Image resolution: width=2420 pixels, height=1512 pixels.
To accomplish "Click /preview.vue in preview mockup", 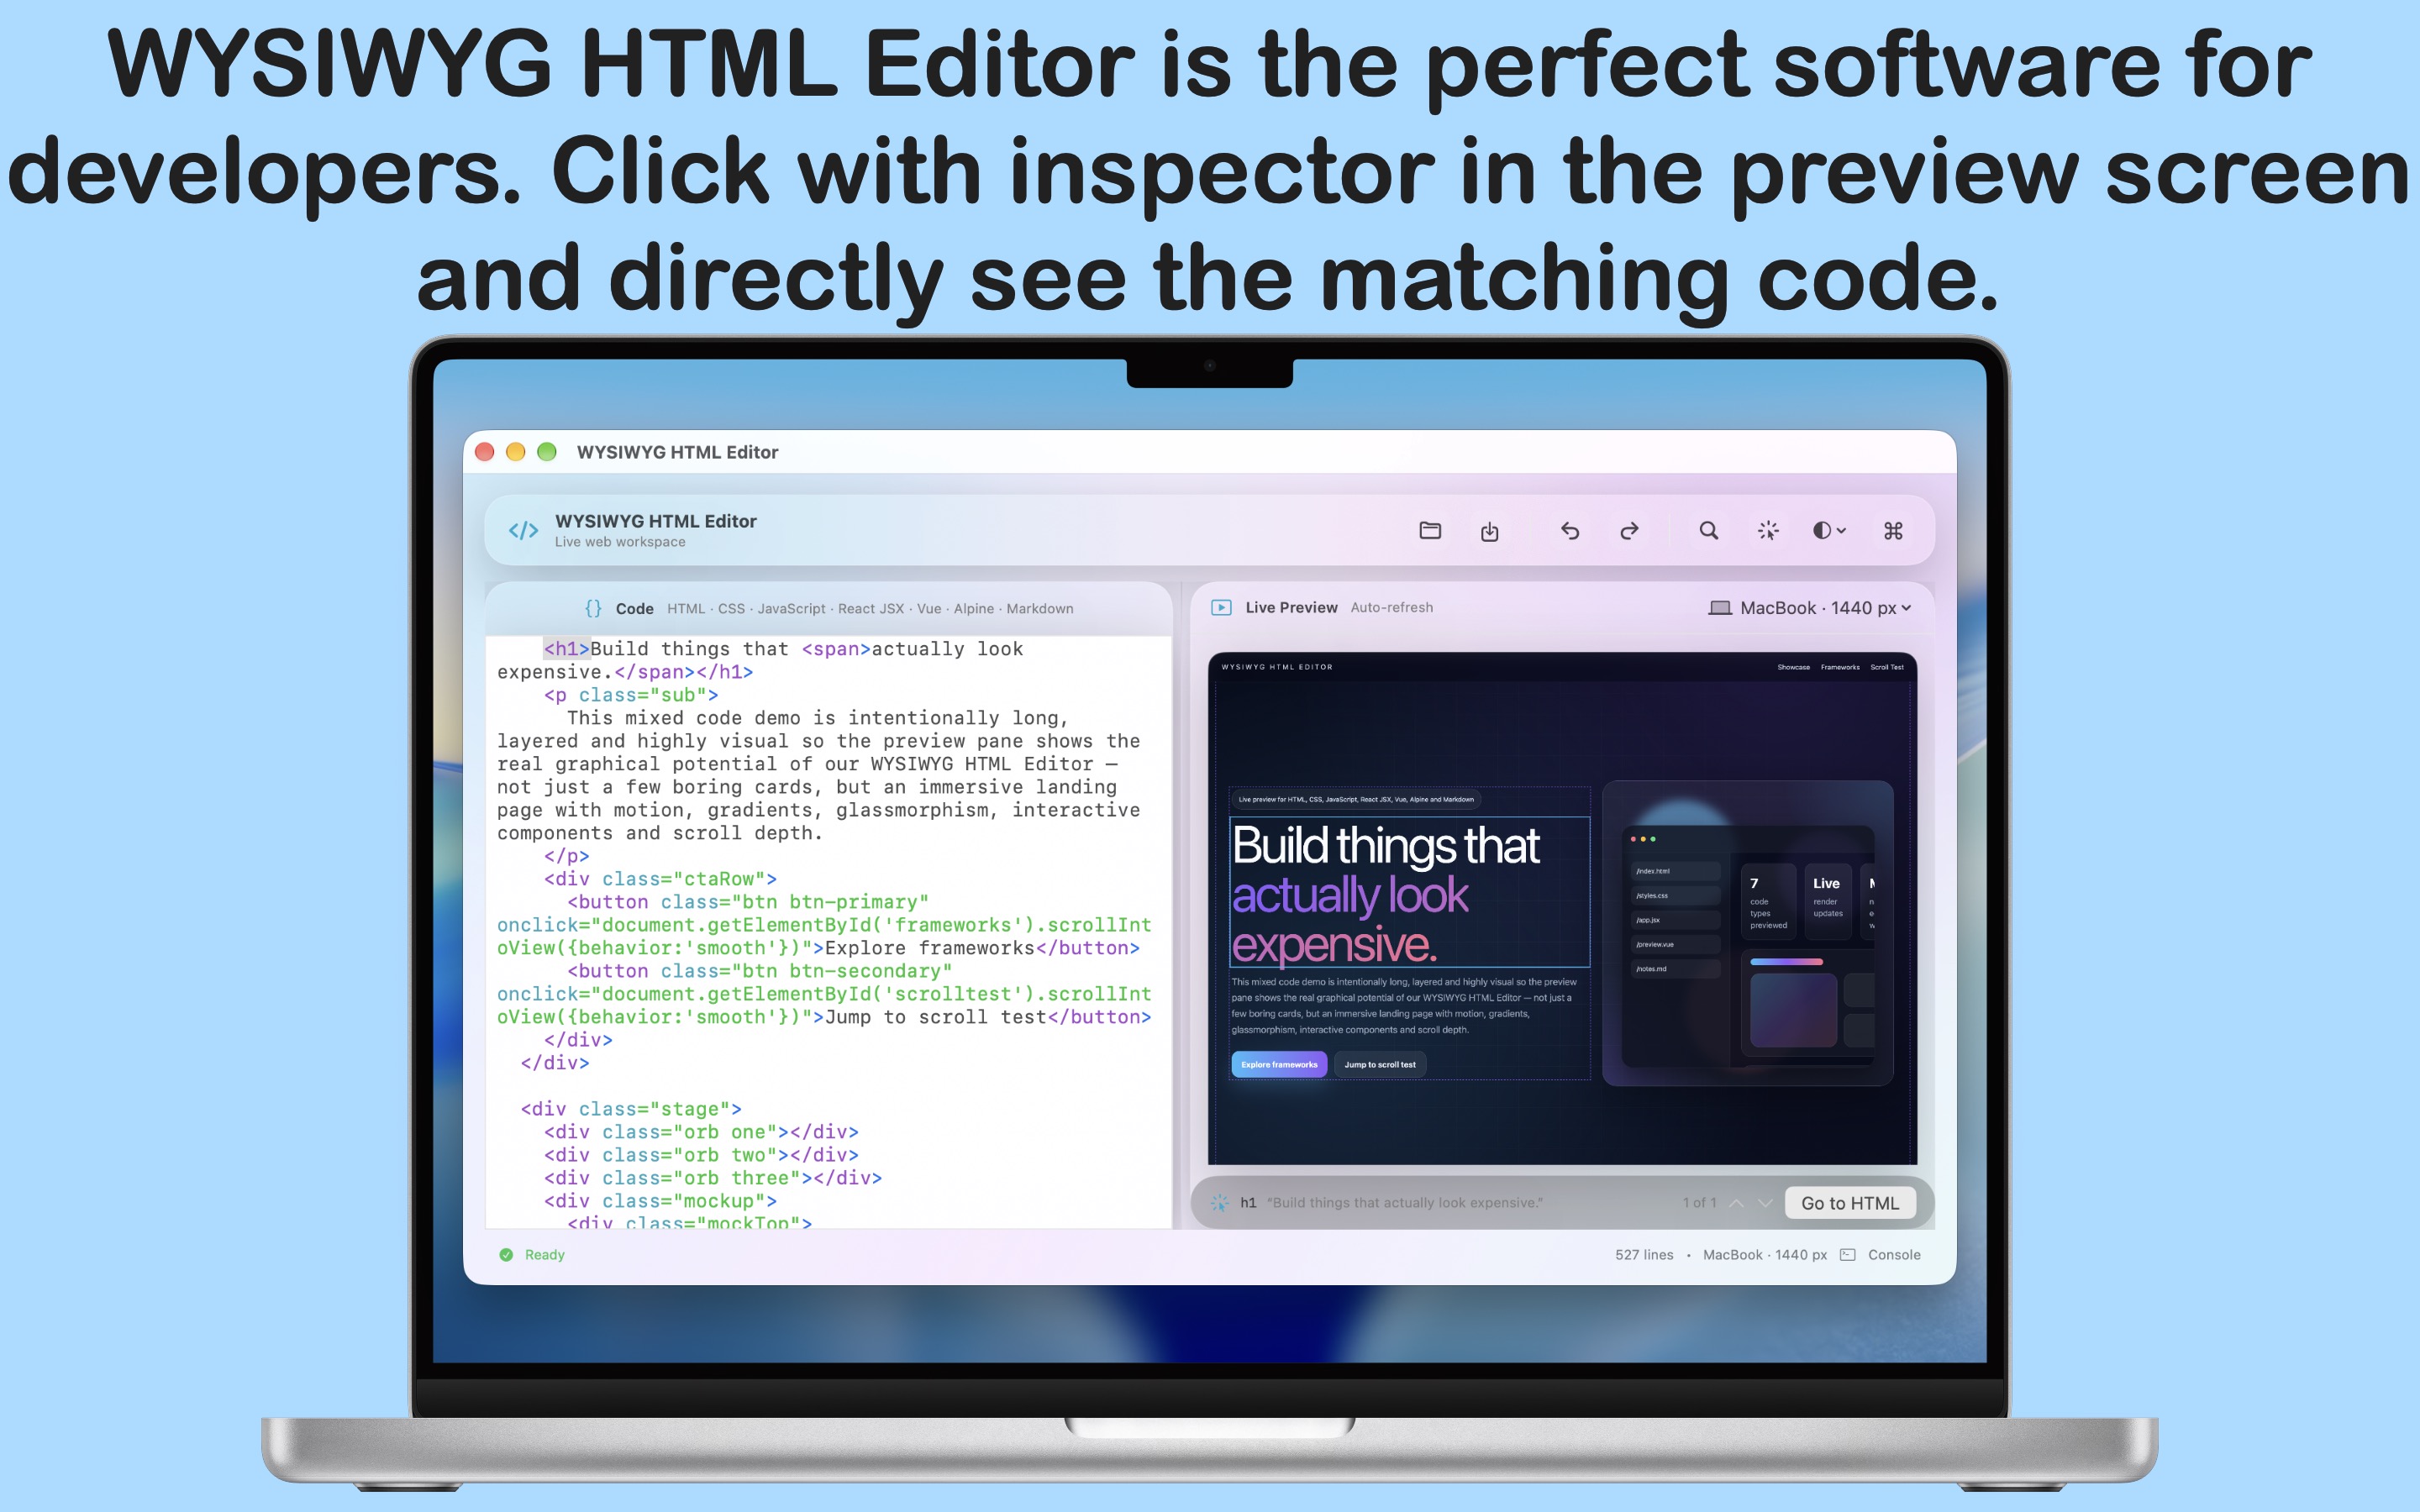I will 1675,944.
